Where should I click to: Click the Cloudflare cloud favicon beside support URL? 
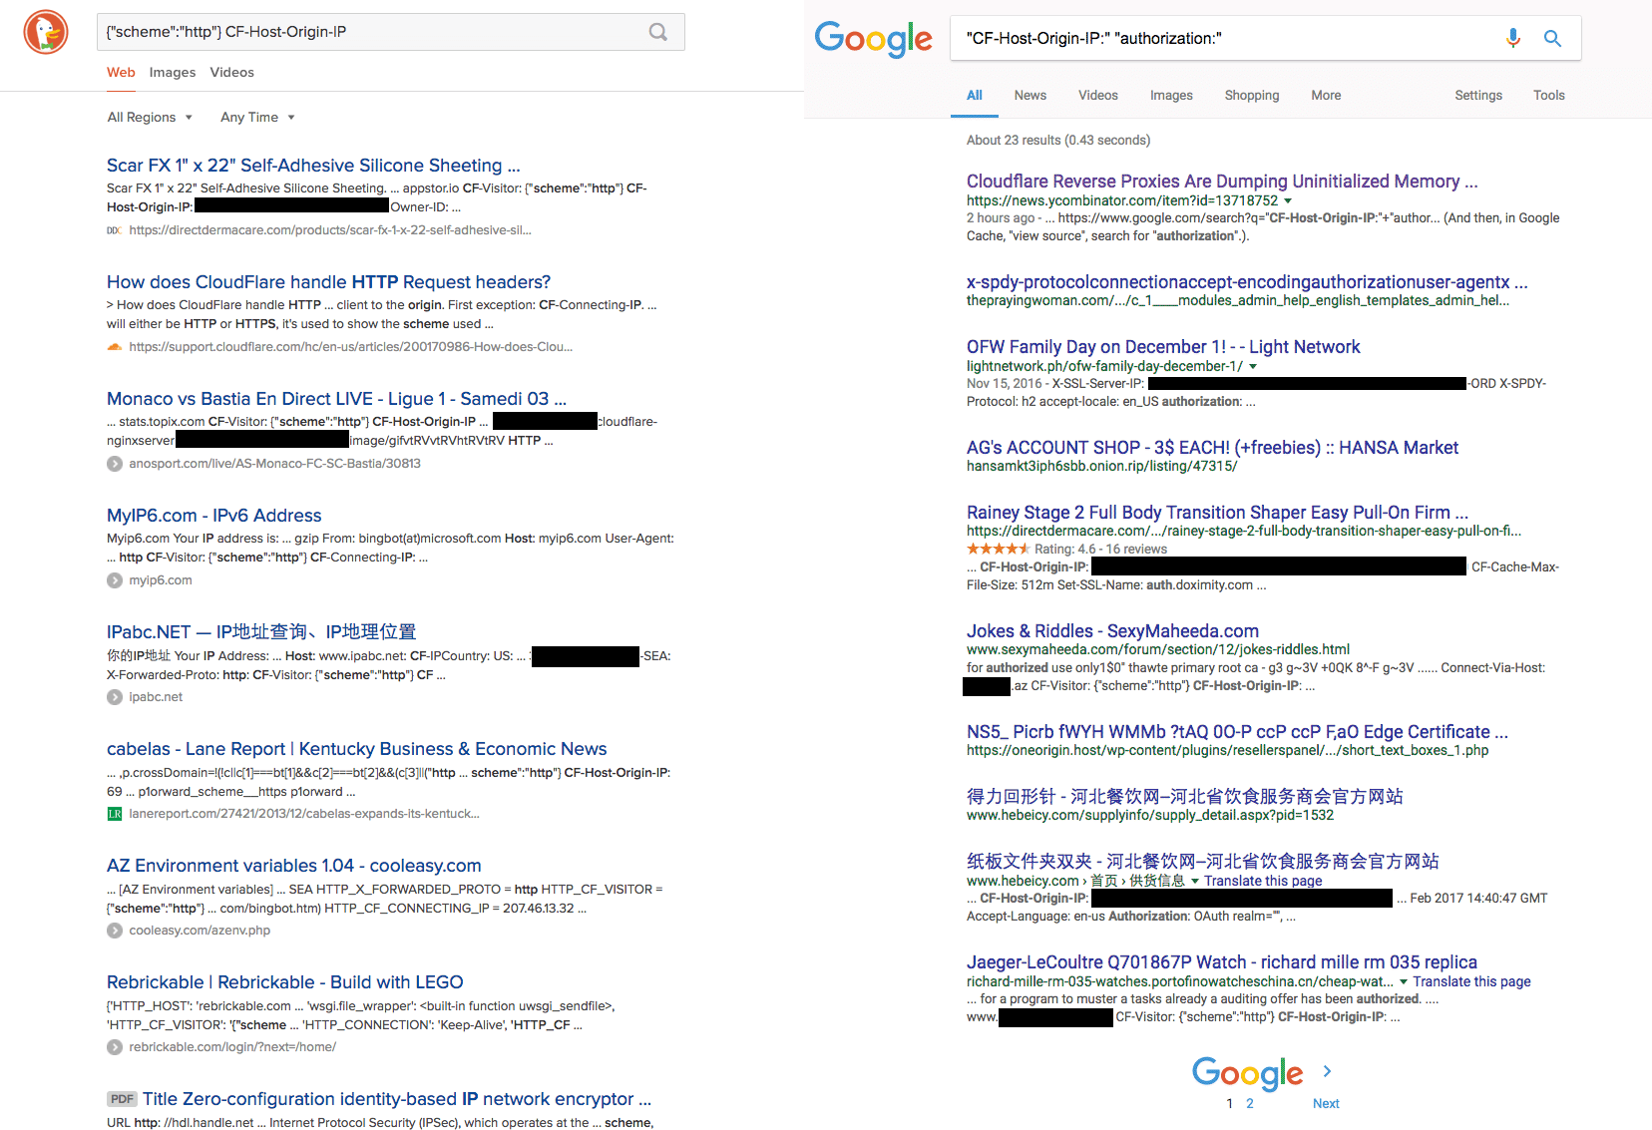click(115, 347)
